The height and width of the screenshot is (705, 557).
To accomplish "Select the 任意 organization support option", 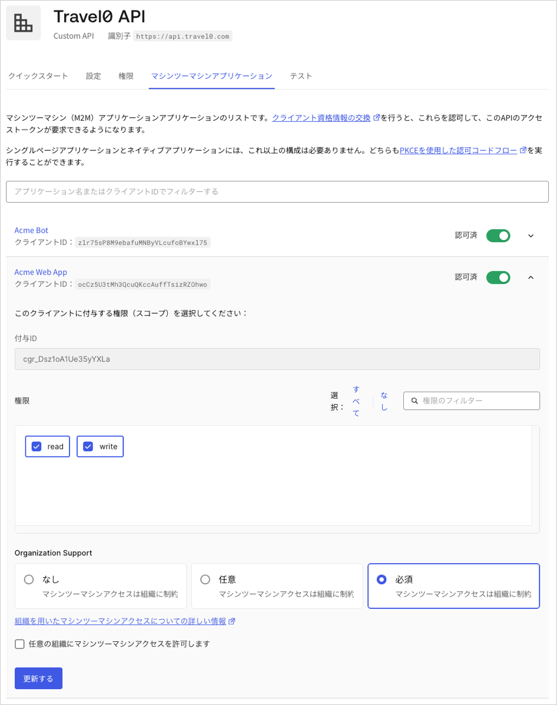I will (205, 579).
